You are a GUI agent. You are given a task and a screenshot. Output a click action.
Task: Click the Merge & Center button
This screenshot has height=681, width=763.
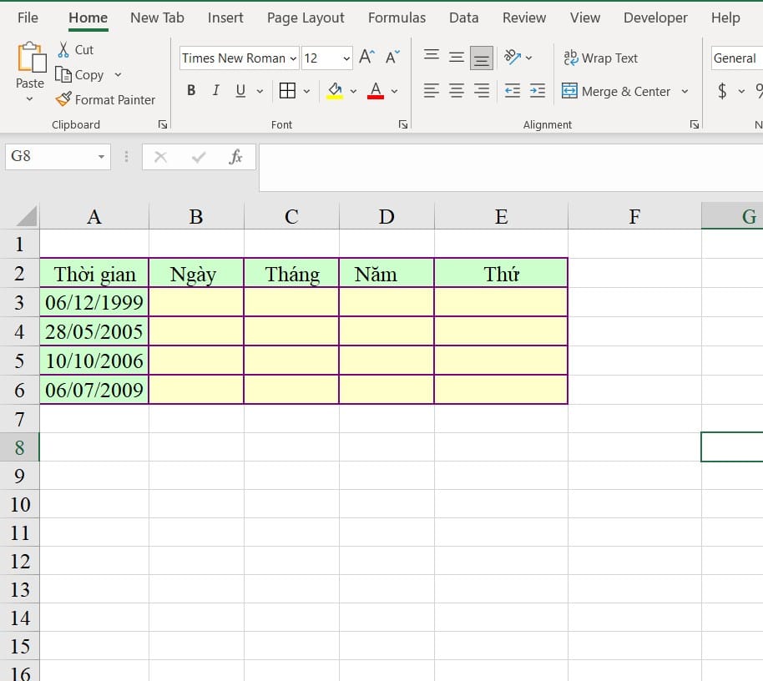point(616,91)
